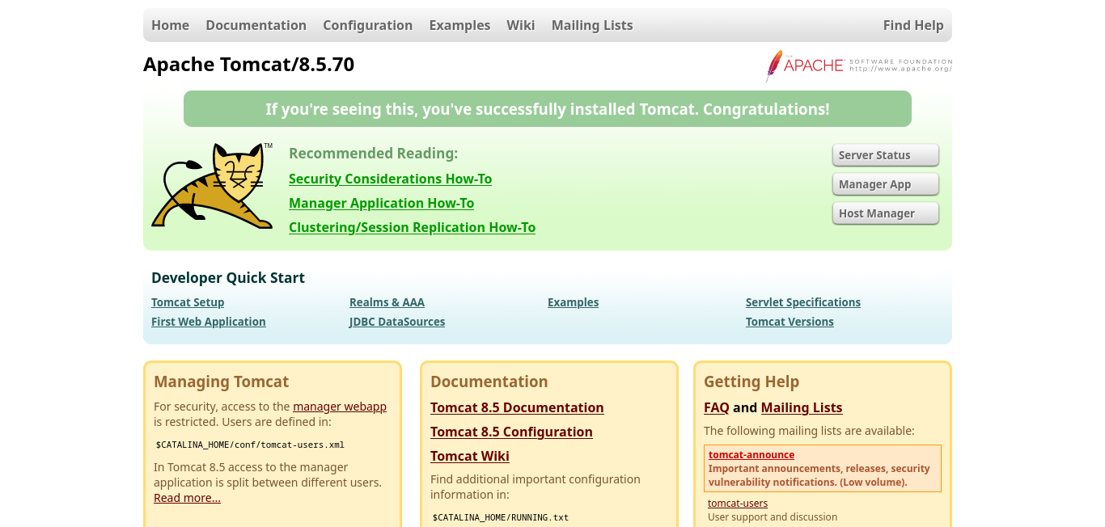Open the Tomcat 8.5 Documentation link
The height and width of the screenshot is (527, 1105).
point(517,407)
